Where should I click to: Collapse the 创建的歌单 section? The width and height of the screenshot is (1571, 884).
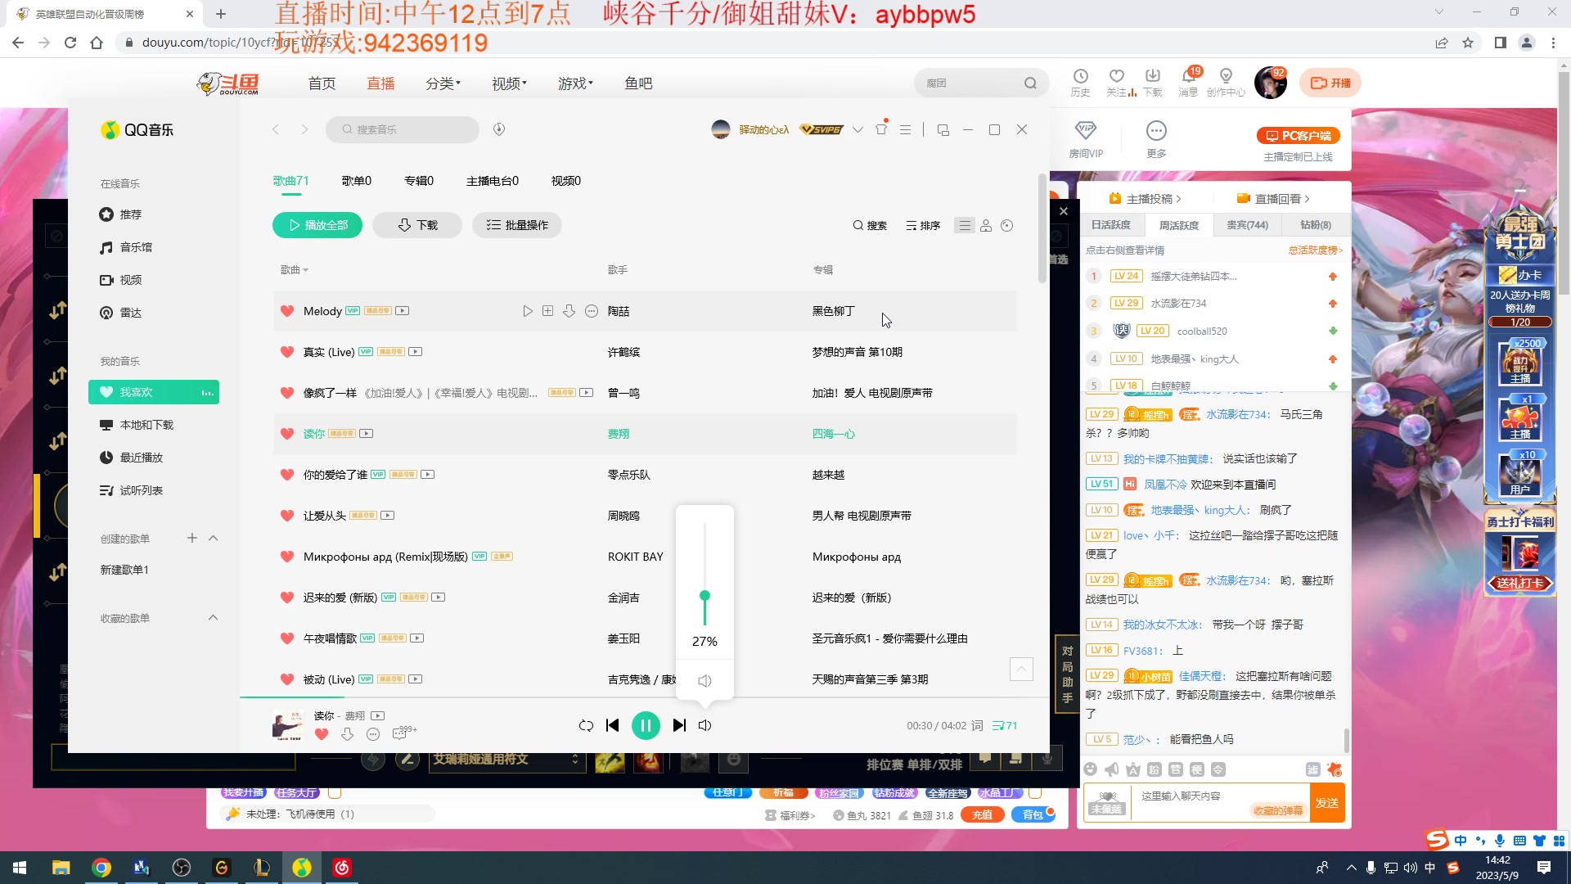click(x=214, y=538)
